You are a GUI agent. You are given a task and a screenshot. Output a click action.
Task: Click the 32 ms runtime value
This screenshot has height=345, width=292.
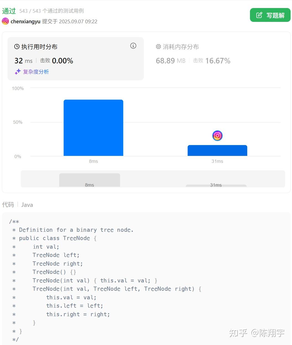pos(24,61)
